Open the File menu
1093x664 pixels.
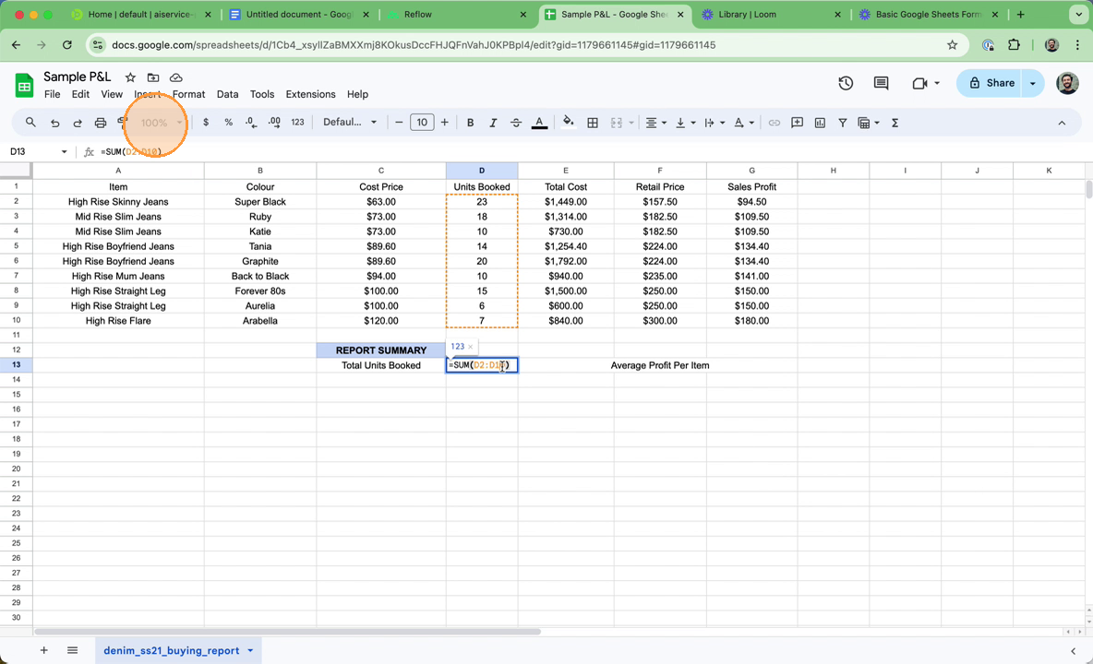tap(53, 94)
